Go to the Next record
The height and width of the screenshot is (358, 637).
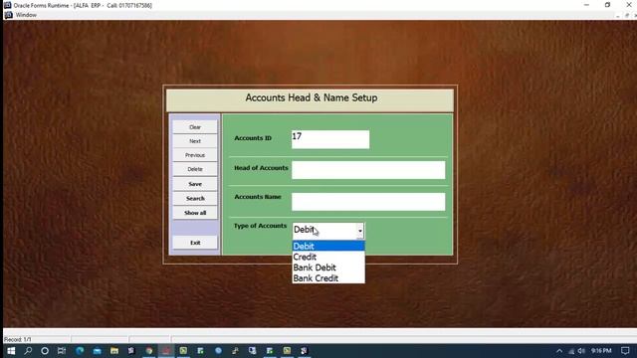click(195, 141)
